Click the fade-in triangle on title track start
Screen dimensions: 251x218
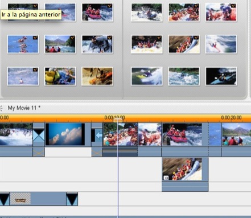5,199
